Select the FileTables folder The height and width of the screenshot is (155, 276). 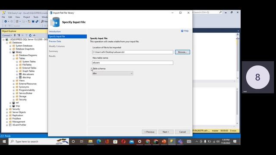point(27,65)
